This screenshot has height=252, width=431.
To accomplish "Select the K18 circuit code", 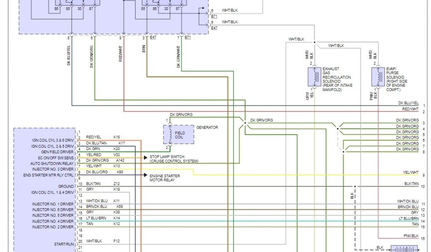I will point(117,137).
